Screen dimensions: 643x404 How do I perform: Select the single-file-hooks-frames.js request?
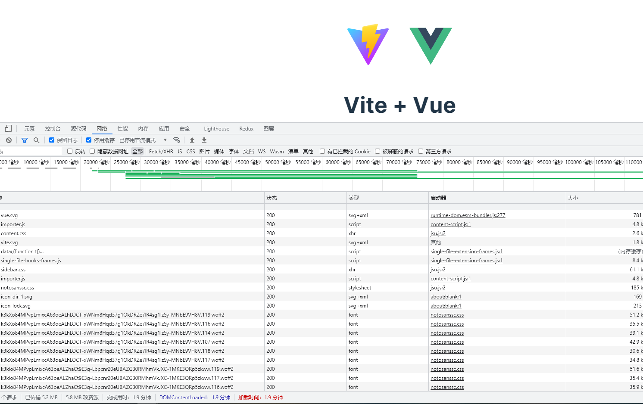[321, 260]
